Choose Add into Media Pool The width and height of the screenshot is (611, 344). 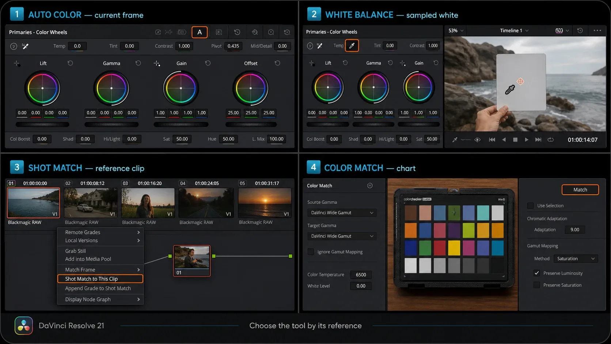tap(100, 259)
